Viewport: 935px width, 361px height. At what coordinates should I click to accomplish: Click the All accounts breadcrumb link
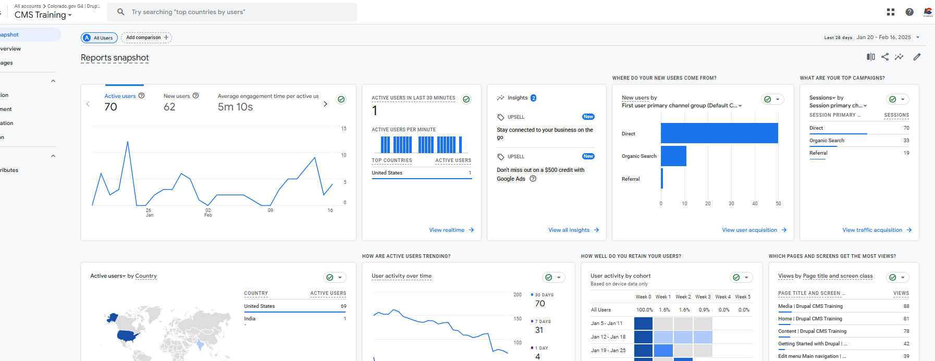(x=28, y=6)
